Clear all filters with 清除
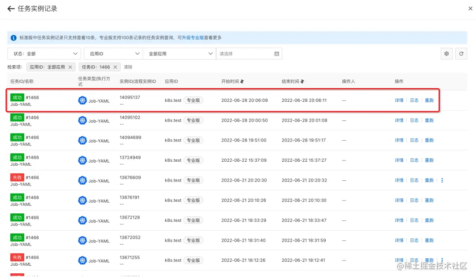476x279 pixels. [x=128, y=67]
